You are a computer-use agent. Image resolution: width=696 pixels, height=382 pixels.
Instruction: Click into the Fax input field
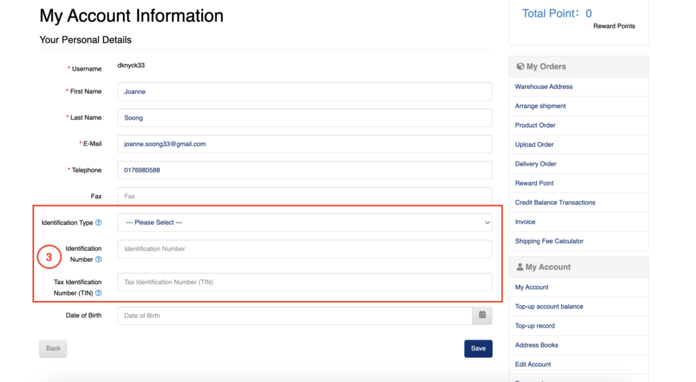coord(304,196)
